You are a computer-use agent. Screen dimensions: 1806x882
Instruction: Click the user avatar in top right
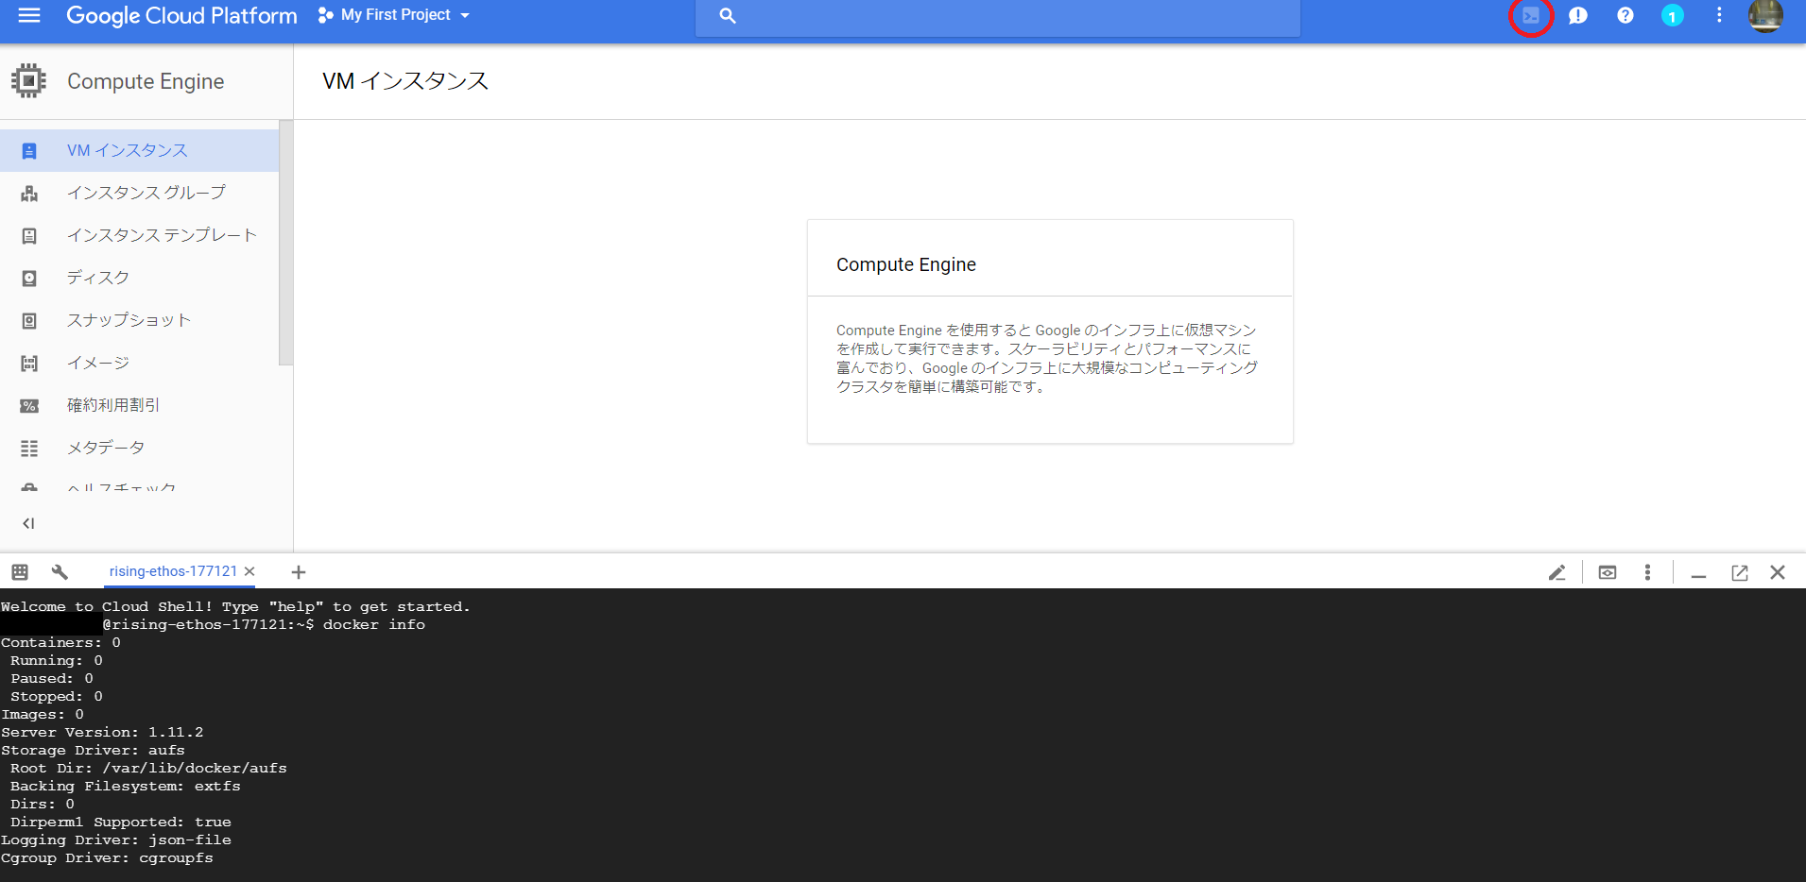click(1766, 16)
